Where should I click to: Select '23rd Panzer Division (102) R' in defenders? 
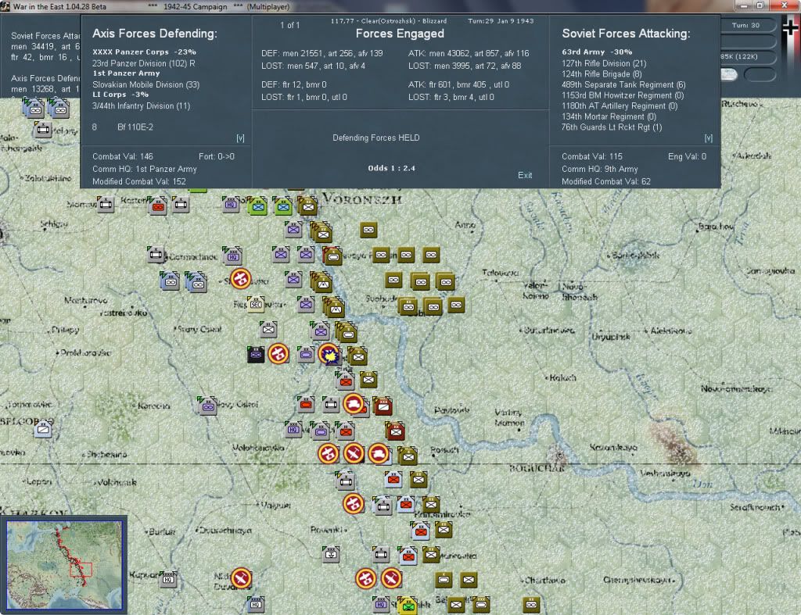(144, 63)
